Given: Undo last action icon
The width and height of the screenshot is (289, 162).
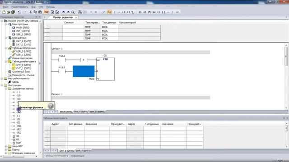Looking at the screenshot, I should tap(19, 12).
